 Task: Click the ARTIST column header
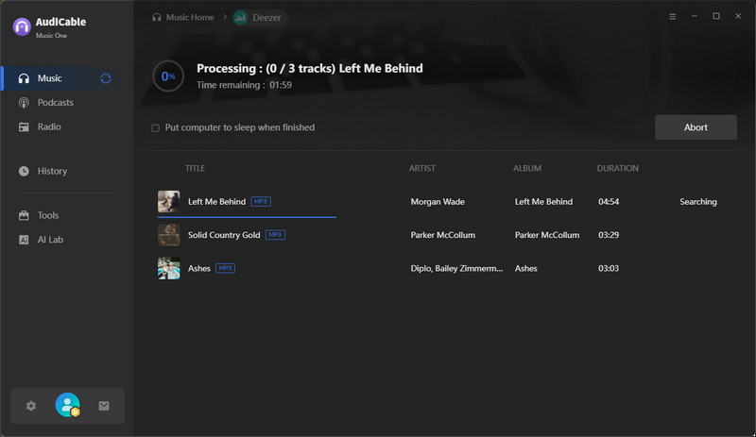click(x=421, y=168)
